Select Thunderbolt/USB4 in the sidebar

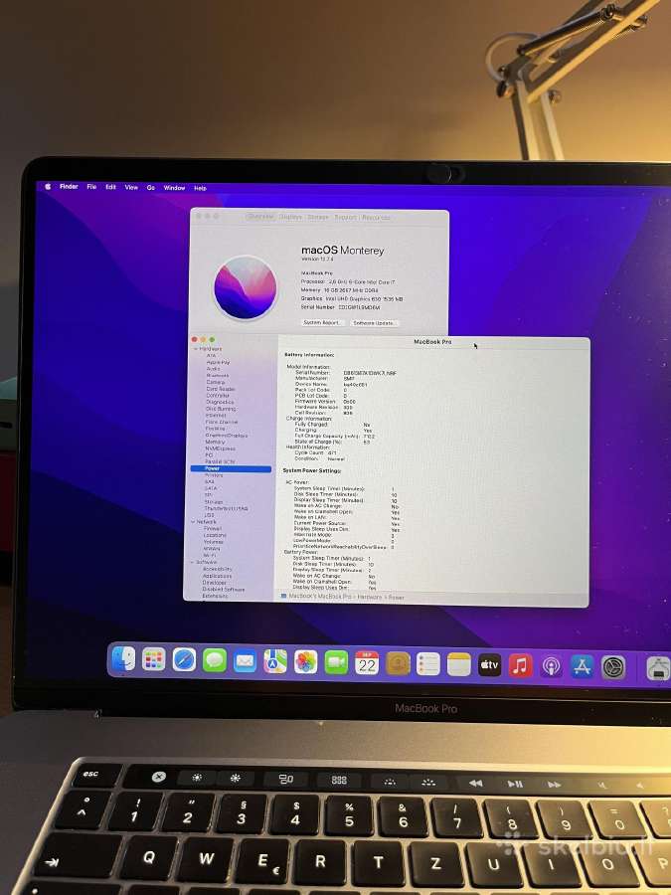(226, 508)
